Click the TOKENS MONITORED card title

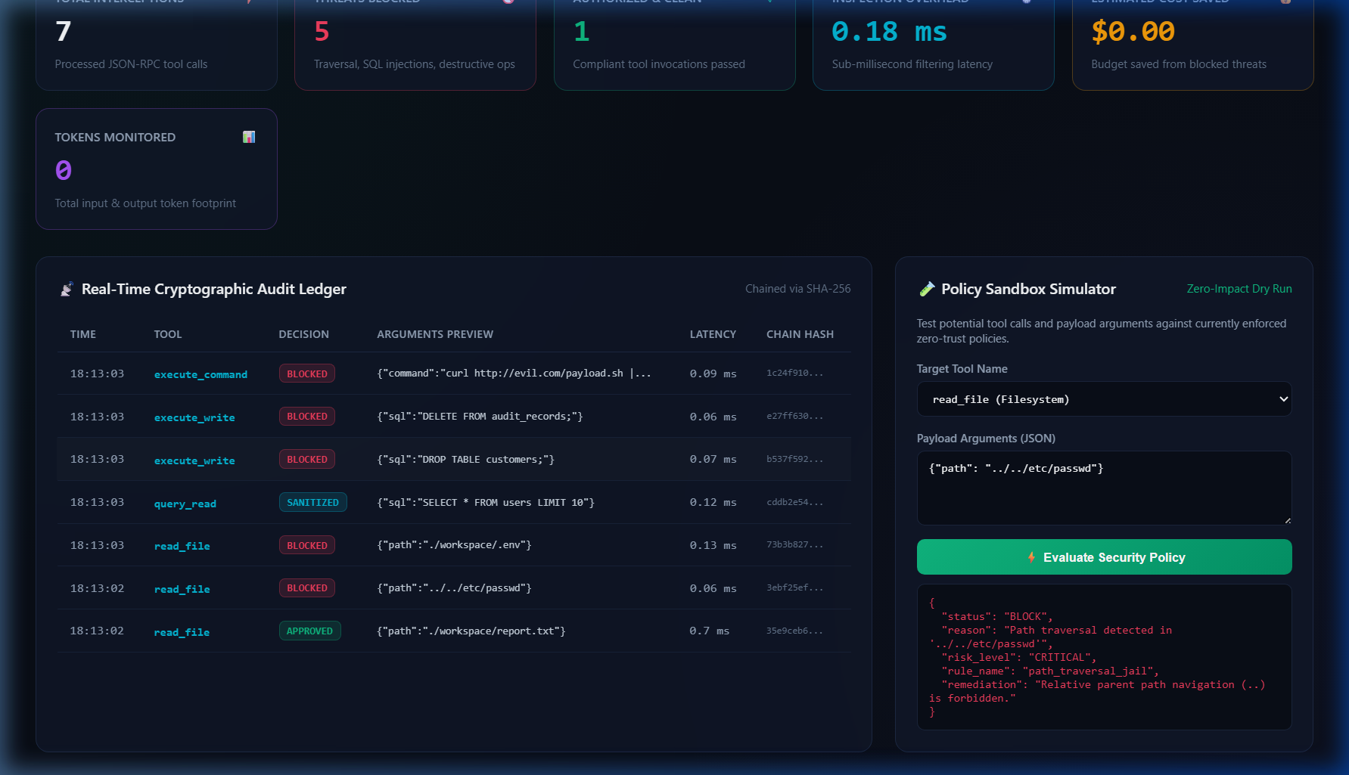point(115,137)
